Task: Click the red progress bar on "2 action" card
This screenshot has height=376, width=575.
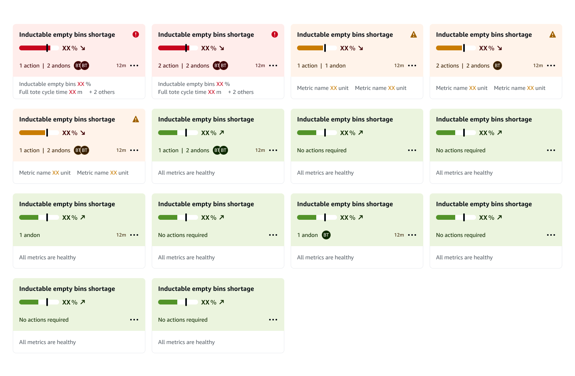Action: [x=178, y=48]
